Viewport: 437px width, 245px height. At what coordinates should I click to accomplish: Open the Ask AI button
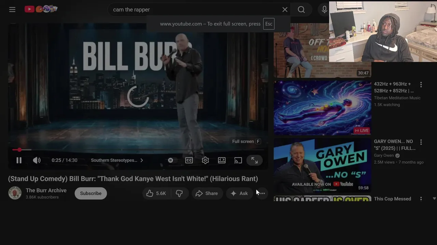click(239, 193)
